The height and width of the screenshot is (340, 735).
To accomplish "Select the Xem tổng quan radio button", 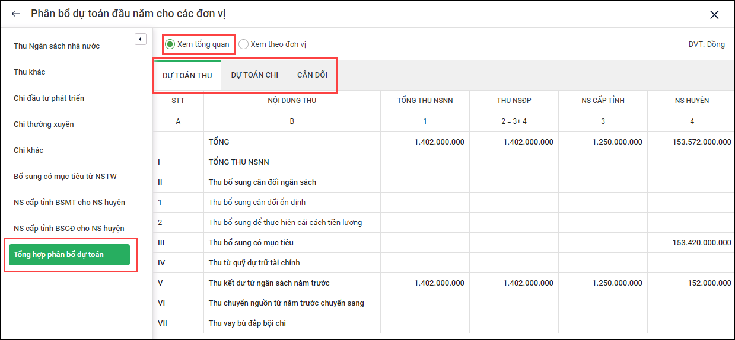I will click(170, 44).
